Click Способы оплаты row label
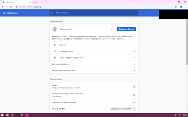188x117 pixels. click(x=66, y=51)
